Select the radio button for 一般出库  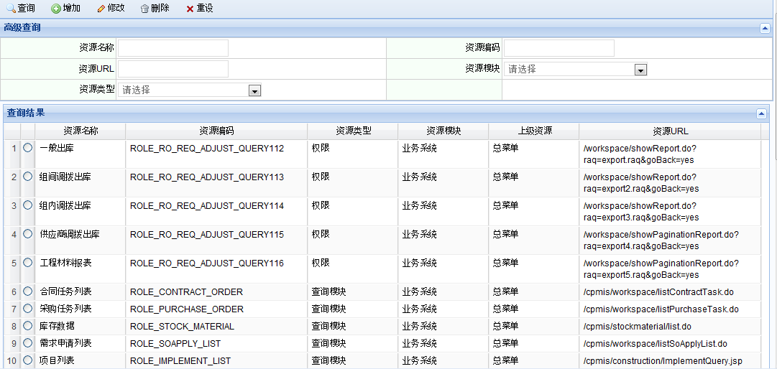[x=28, y=148]
